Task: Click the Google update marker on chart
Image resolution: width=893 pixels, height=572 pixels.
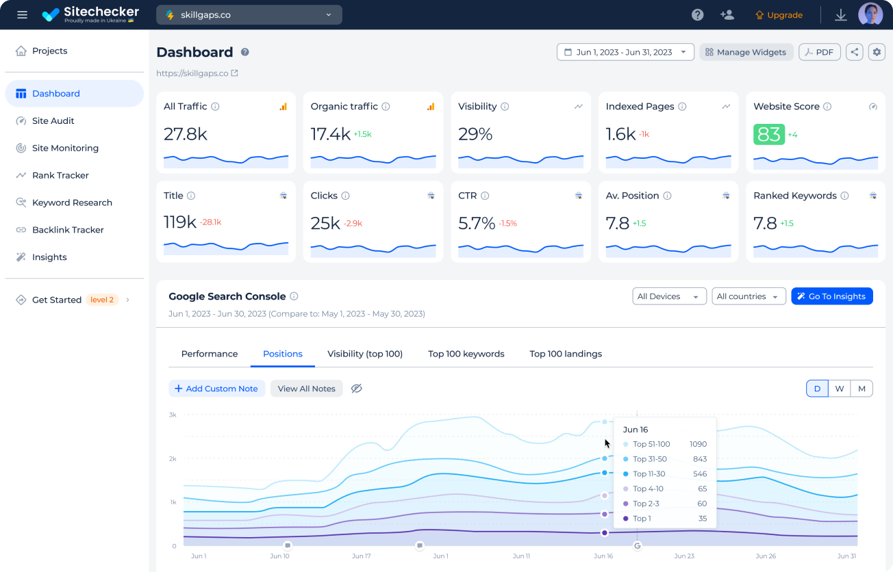Action: [638, 545]
